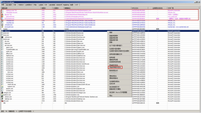
Task: Sort by the 映像名称 column header
Action: click(x=21, y=8)
